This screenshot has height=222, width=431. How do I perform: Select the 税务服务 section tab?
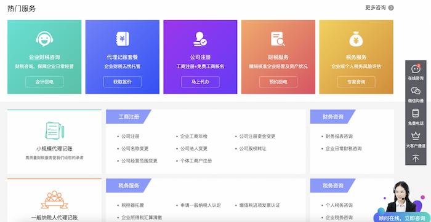coord(129,186)
